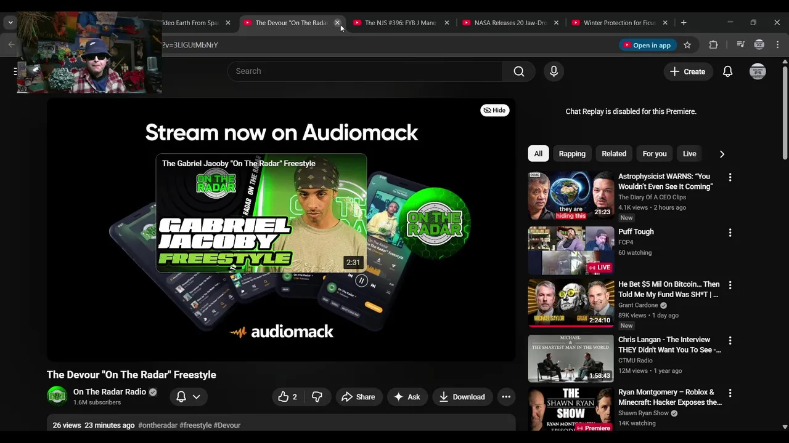Image resolution: width=789 pixels, height=443 pixels.
Task: Open the Puff Tough live stream thumbnail
Action: coord(571,250)
